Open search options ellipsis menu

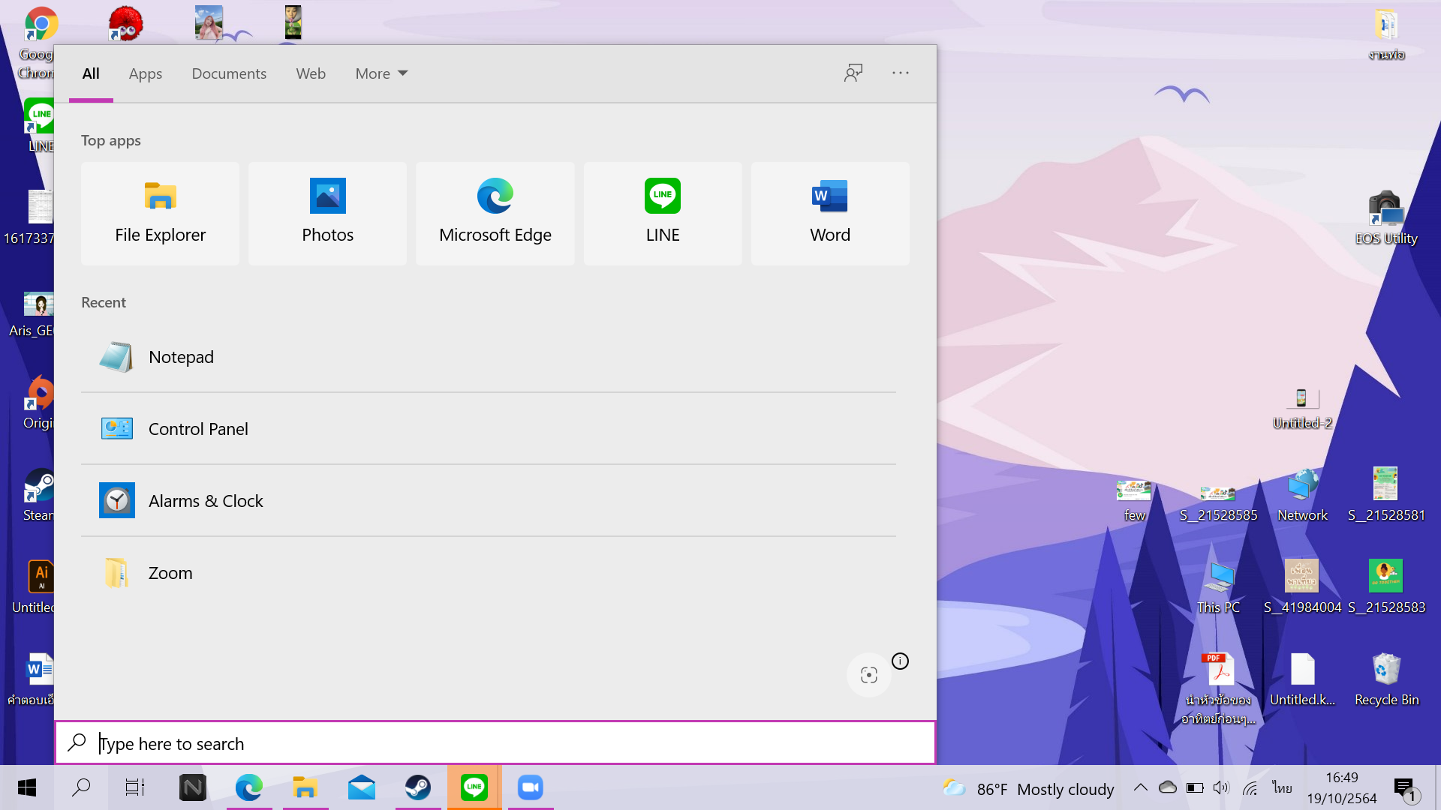pyautogui.click(x=901, y=73)
